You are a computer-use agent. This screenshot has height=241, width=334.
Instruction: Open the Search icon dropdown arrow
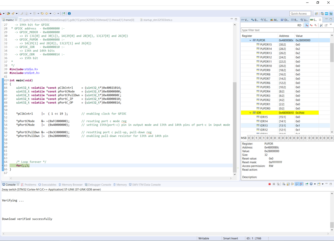(x=17, y=13)
